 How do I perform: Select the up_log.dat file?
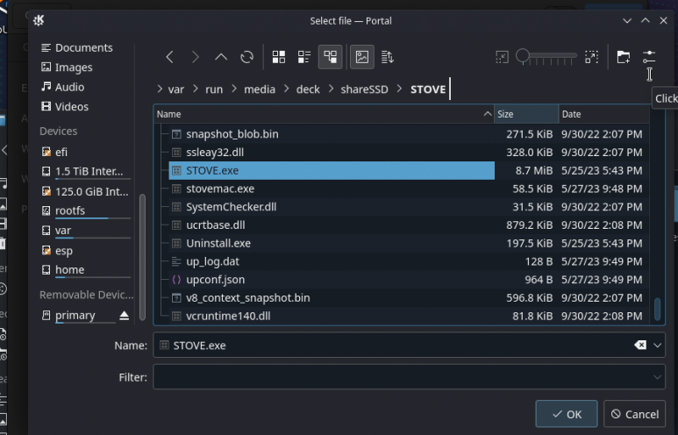pyautogui.click(x=212, y=261)
